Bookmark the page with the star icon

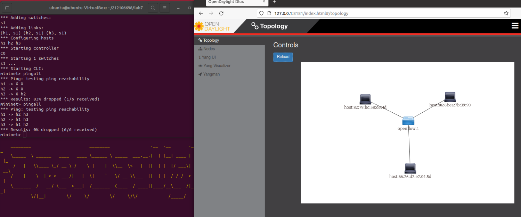pyautogui.click(x=506, y=13)
